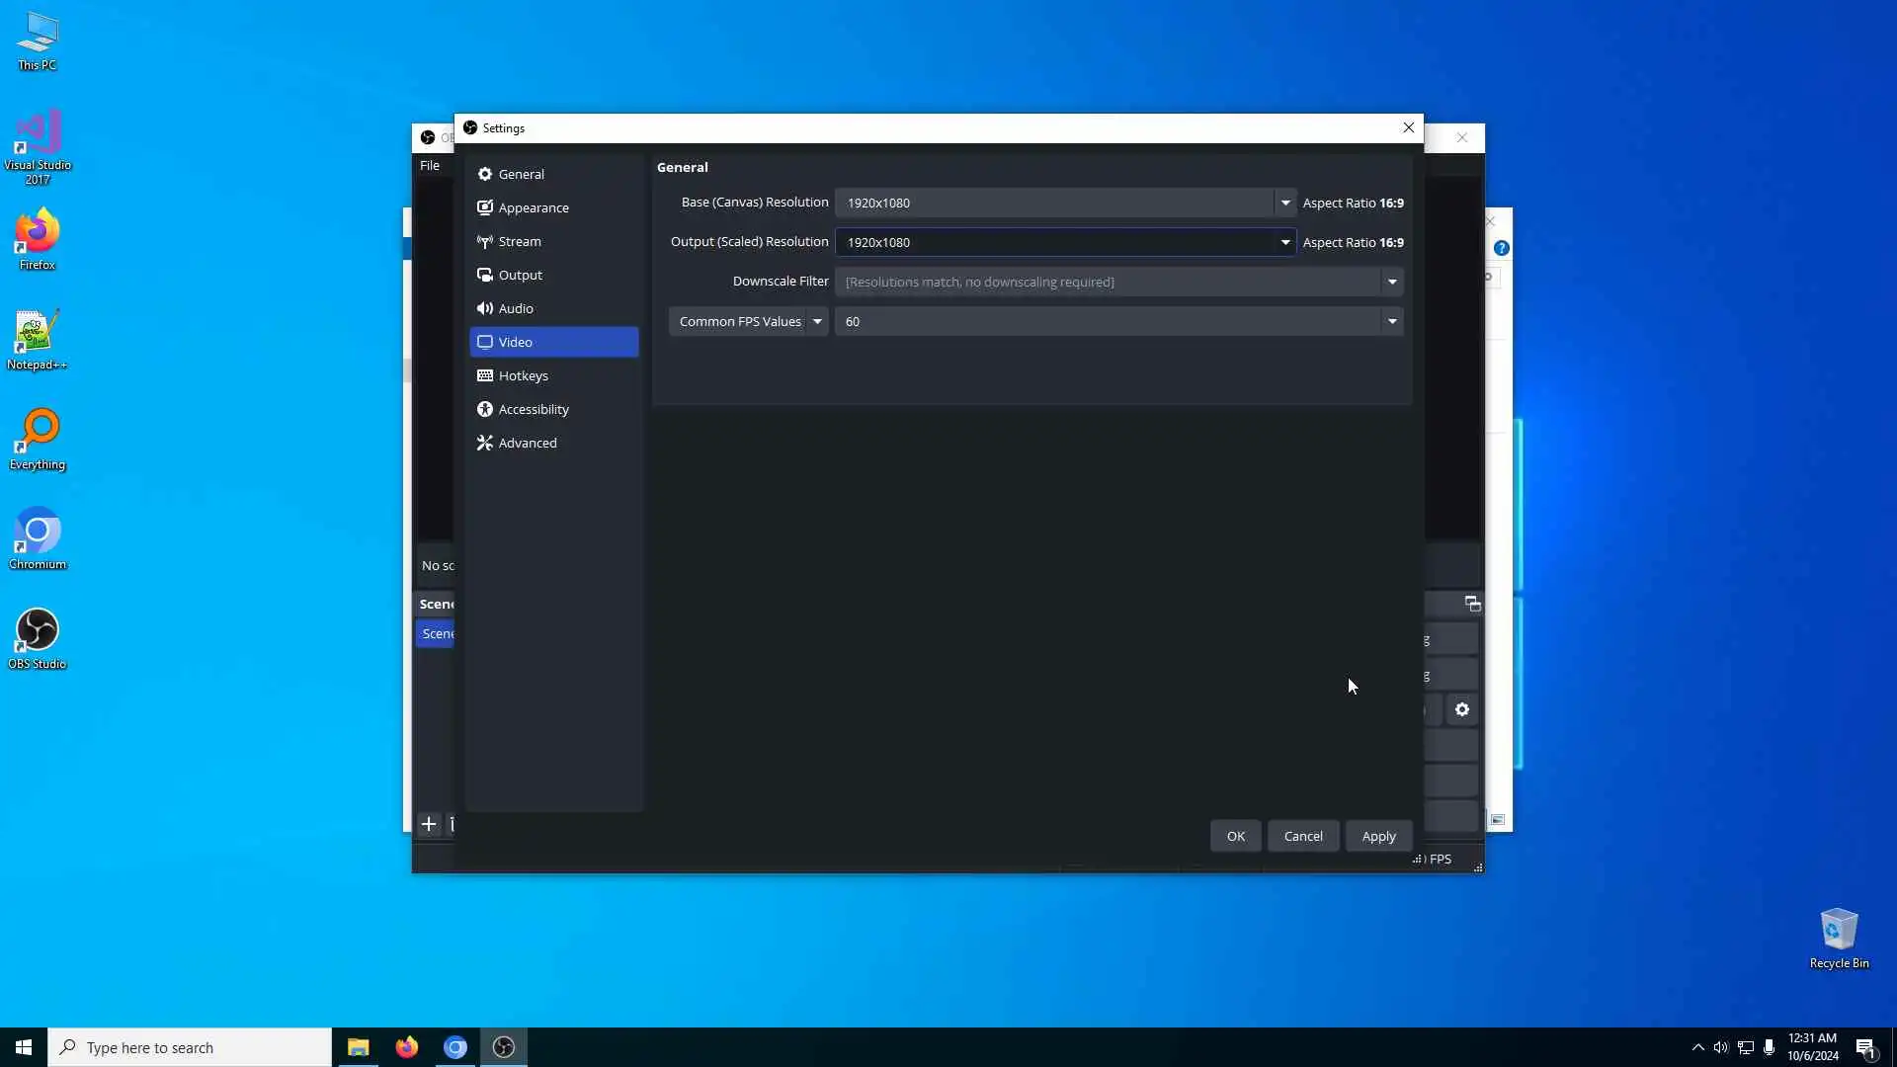Open Accessibility settings section
This screenshot has width=1897, height=1067.
(x=533, y=409)
